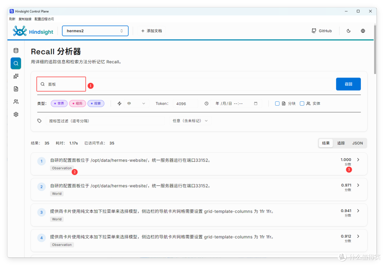Enable the 分块 checkbox
The height and width of the screenshot is (265, 384).
[277, 104]
